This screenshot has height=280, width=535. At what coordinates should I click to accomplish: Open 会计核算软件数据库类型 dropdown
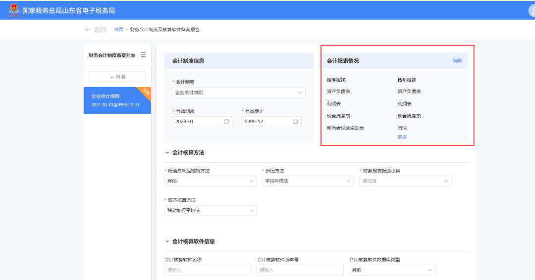392,270
